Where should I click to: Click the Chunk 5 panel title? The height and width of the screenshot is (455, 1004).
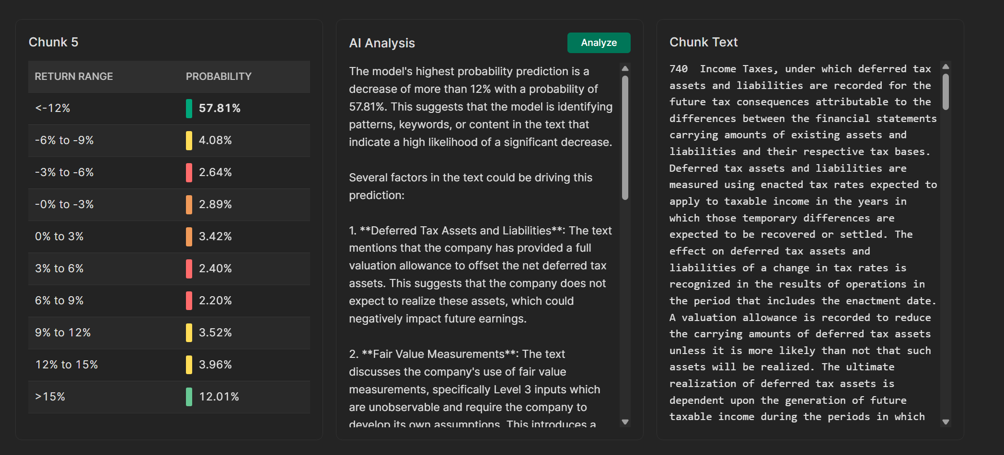click(53, 42)
